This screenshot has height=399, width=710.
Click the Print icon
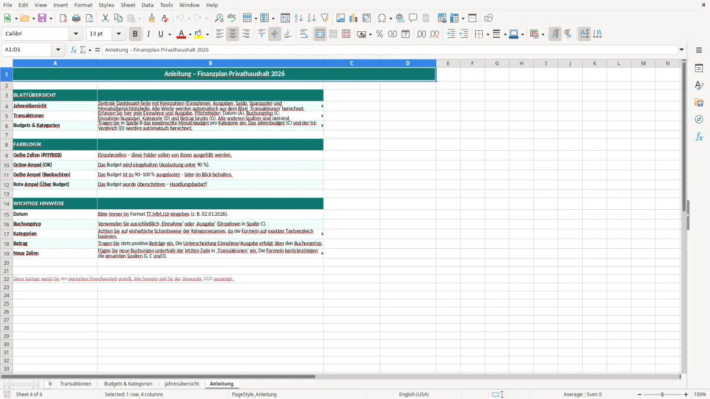click(76, 18)
